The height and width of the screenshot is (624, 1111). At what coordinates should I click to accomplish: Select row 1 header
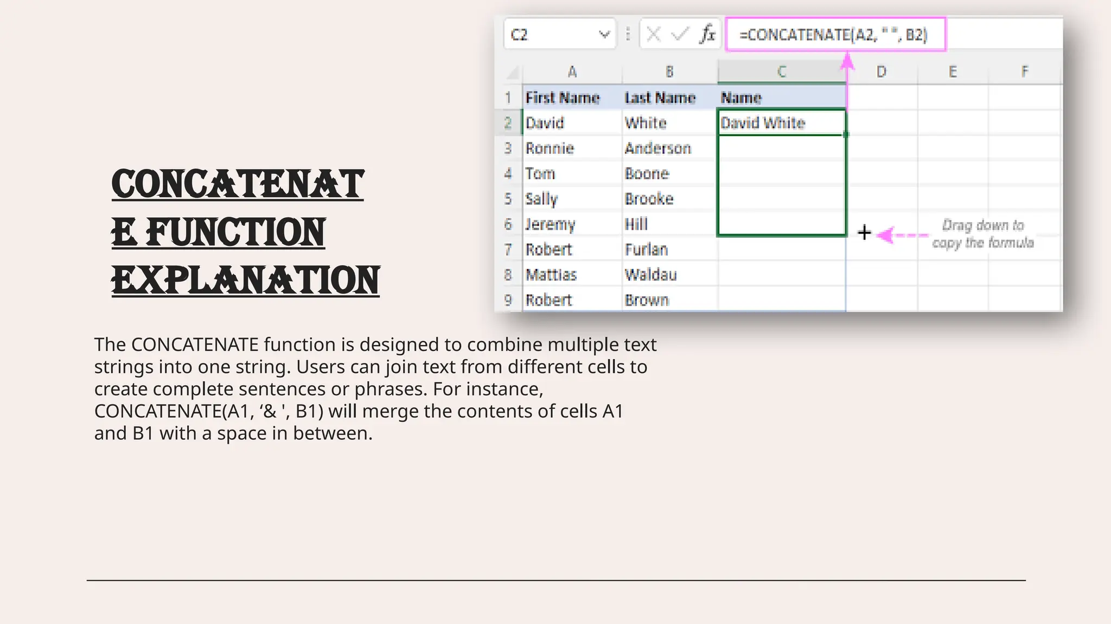coord(508,97)
